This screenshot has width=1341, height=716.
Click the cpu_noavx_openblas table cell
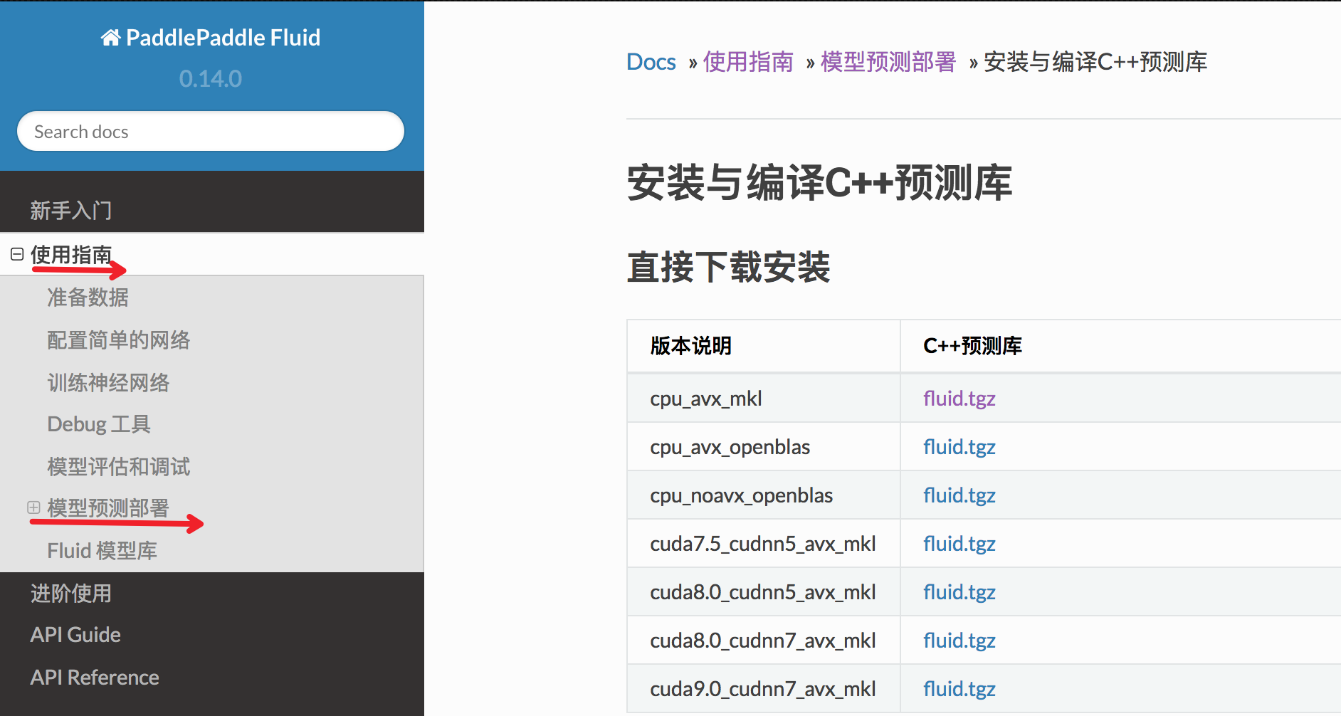point(764,495)
